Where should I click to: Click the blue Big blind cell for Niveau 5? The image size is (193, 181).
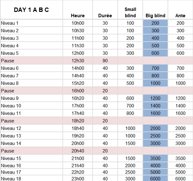coord(155,53)
